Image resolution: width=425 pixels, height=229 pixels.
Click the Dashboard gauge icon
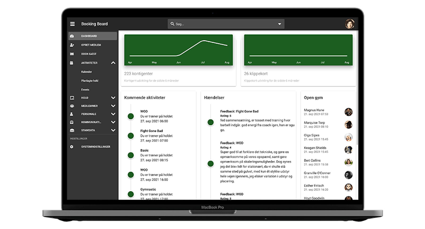(x=72, y=36)
